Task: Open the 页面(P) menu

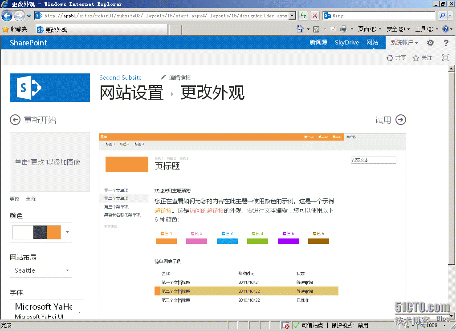Action: [369, 29]
